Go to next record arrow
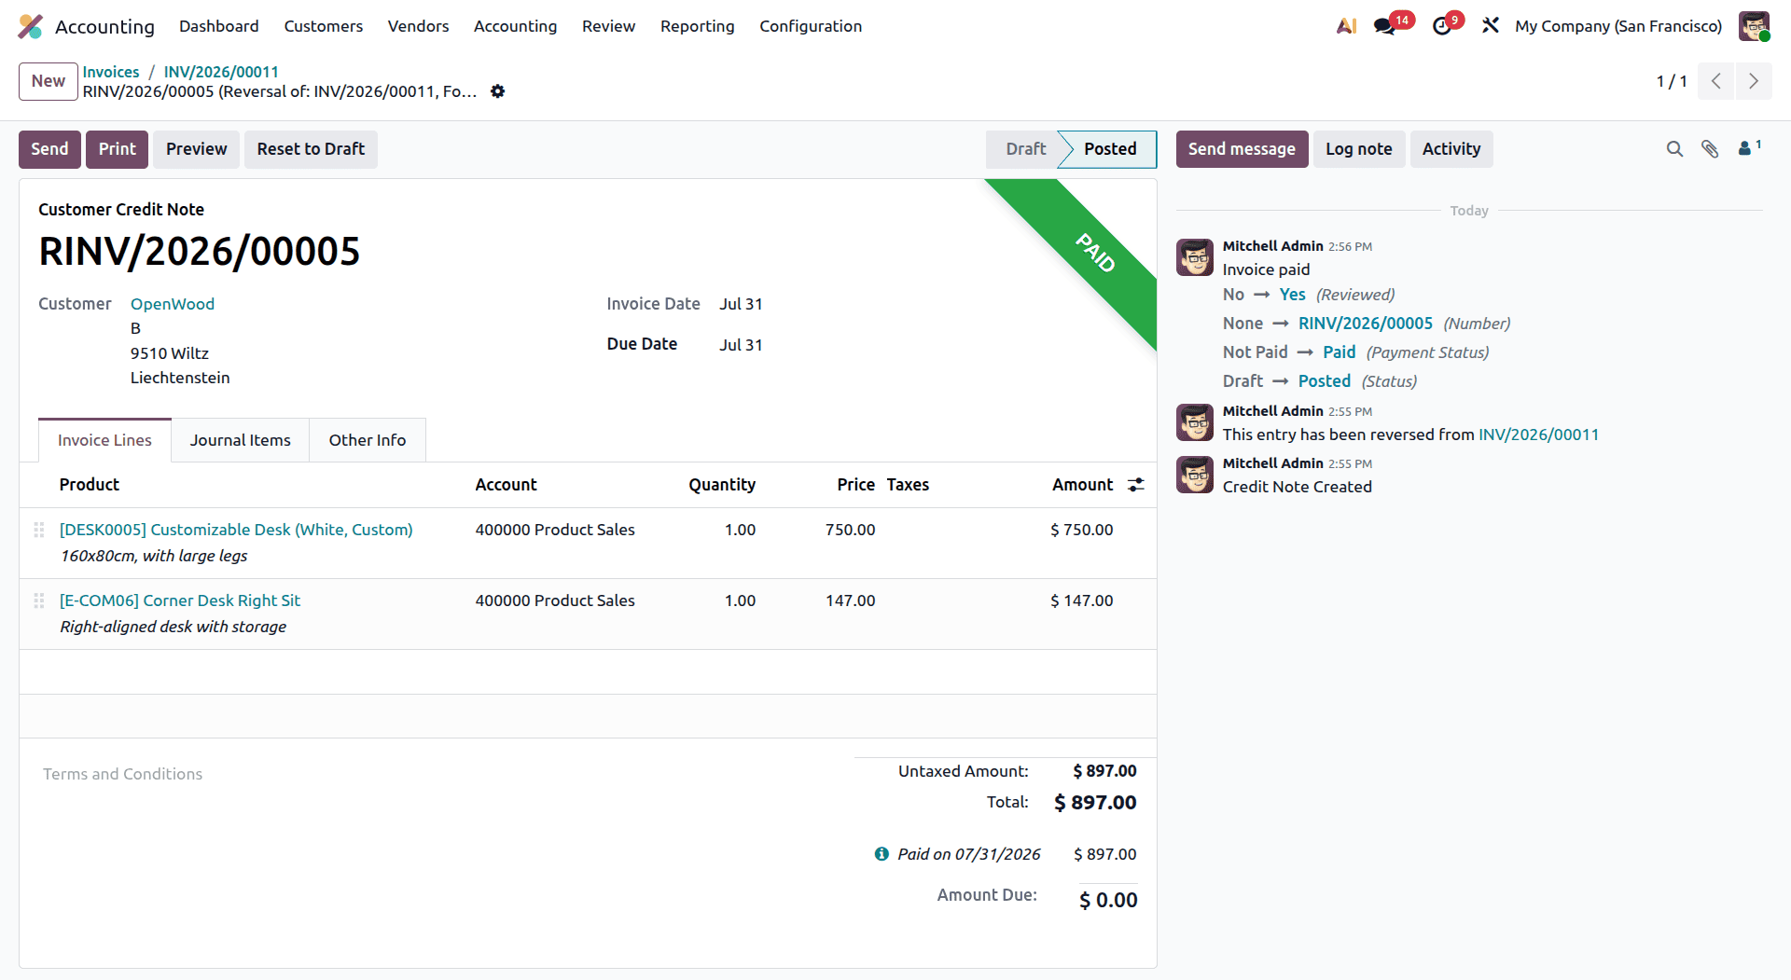This screenshot has height=980, width=1791. 1754,81
